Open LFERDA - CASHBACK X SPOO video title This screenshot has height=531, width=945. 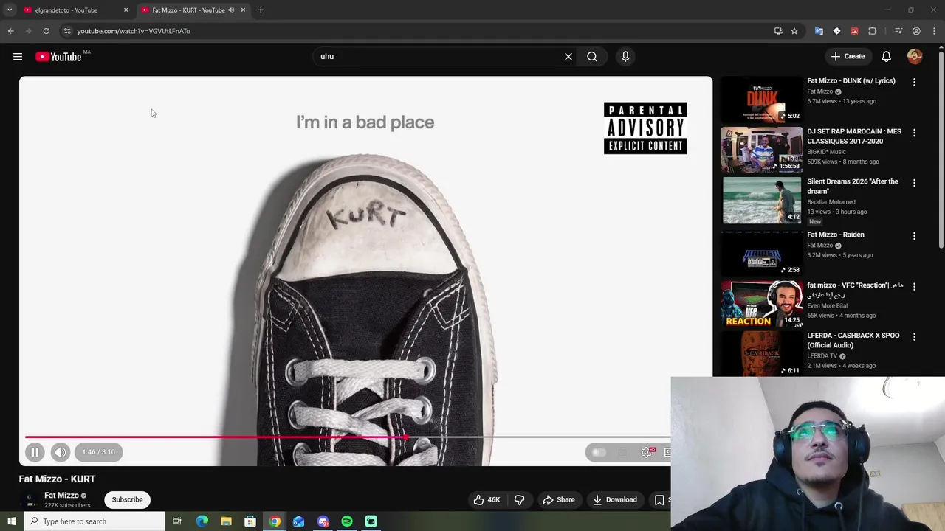pos(853,340)
